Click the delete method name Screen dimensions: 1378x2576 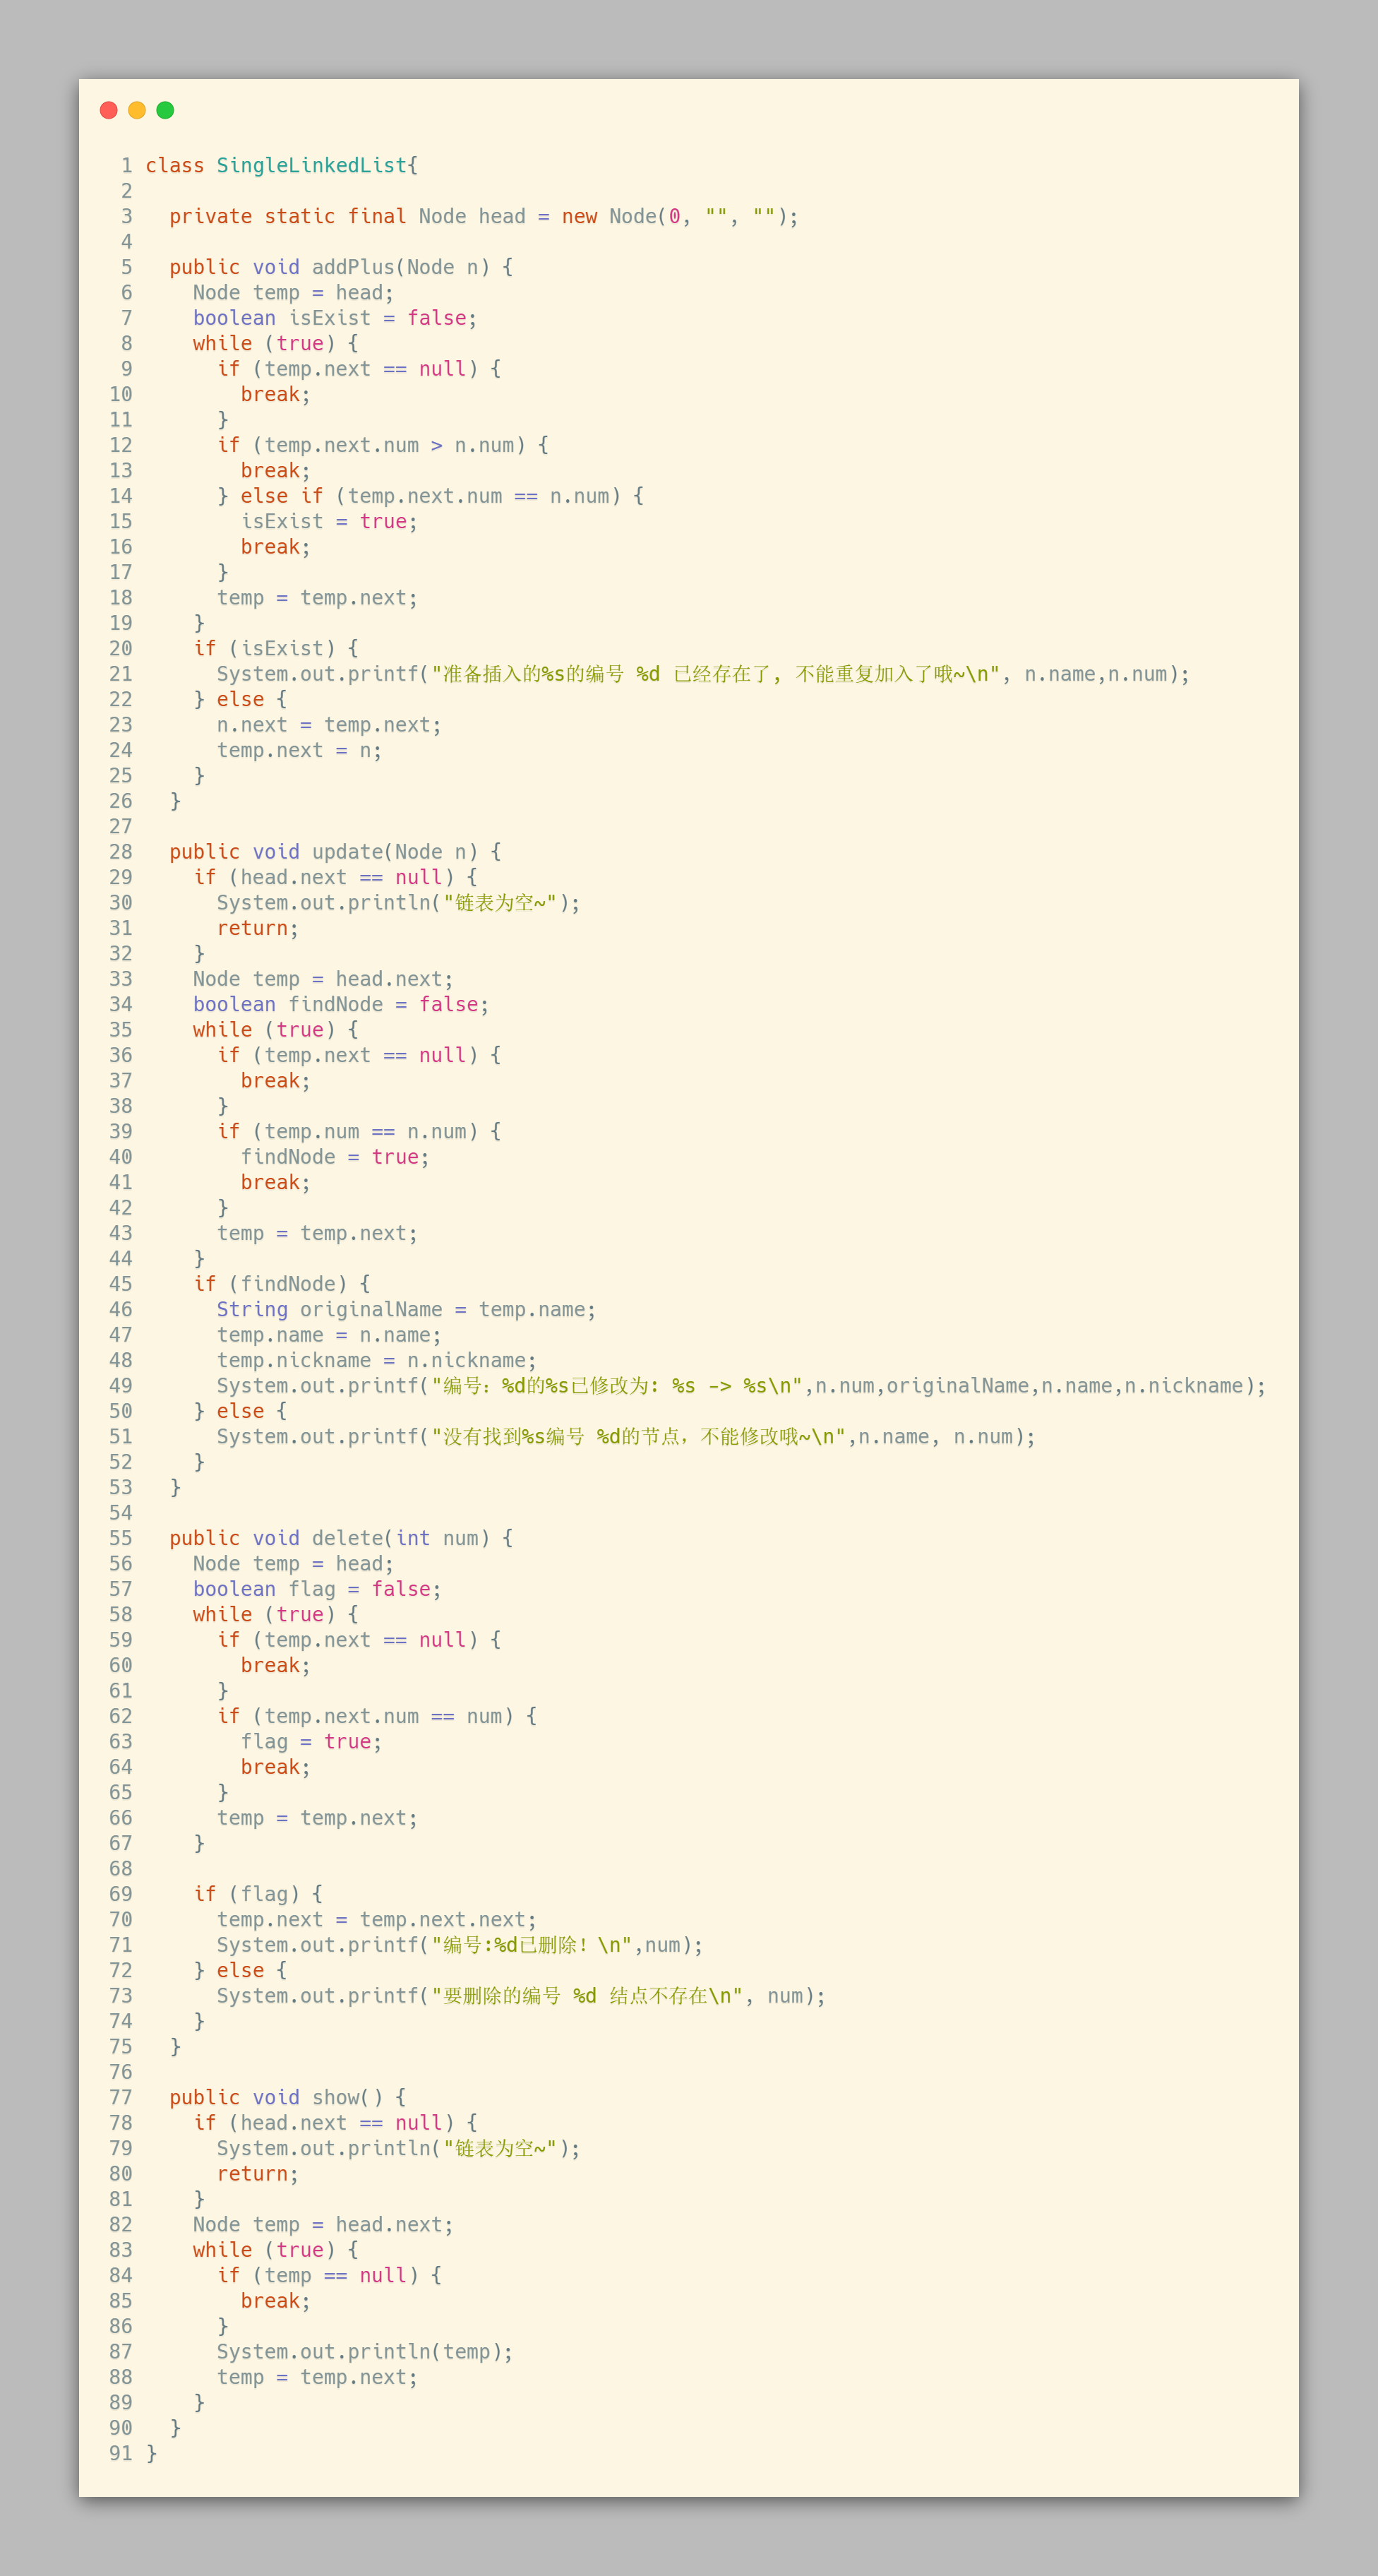click(x=347, y=1538)
